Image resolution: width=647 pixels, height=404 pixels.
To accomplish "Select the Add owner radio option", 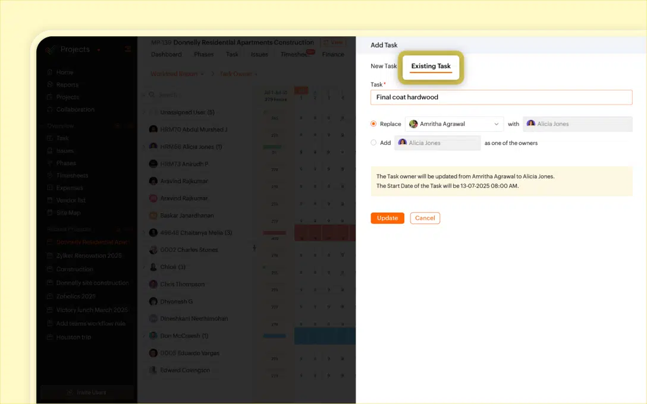I will (373, 143).
